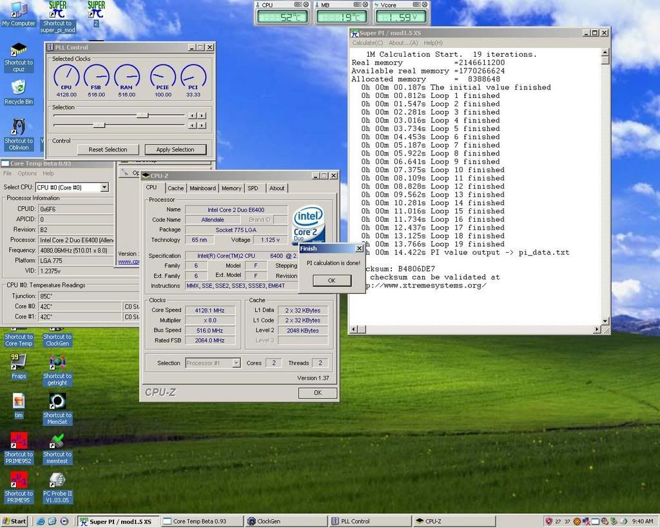Open the Mainboard tab in CPU-Z
The height and width of the screenshot is (528, 660).
tap(202, 188)
